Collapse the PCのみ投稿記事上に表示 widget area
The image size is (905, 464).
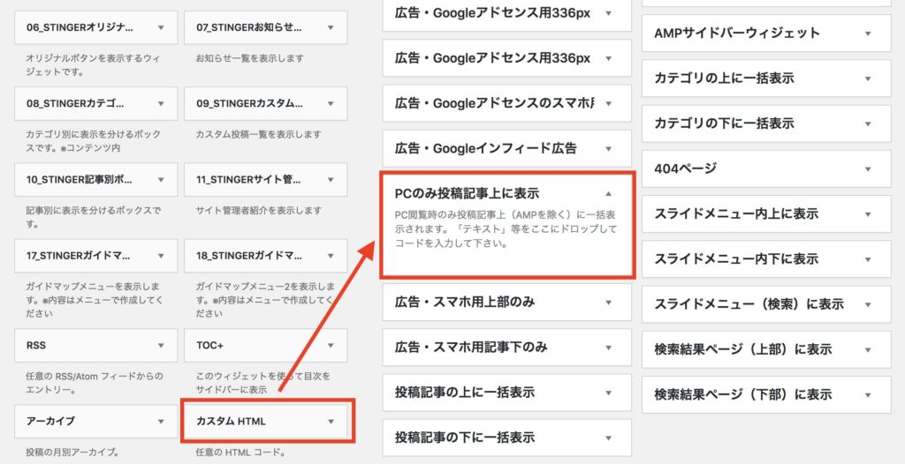click(x=608, y=193)
